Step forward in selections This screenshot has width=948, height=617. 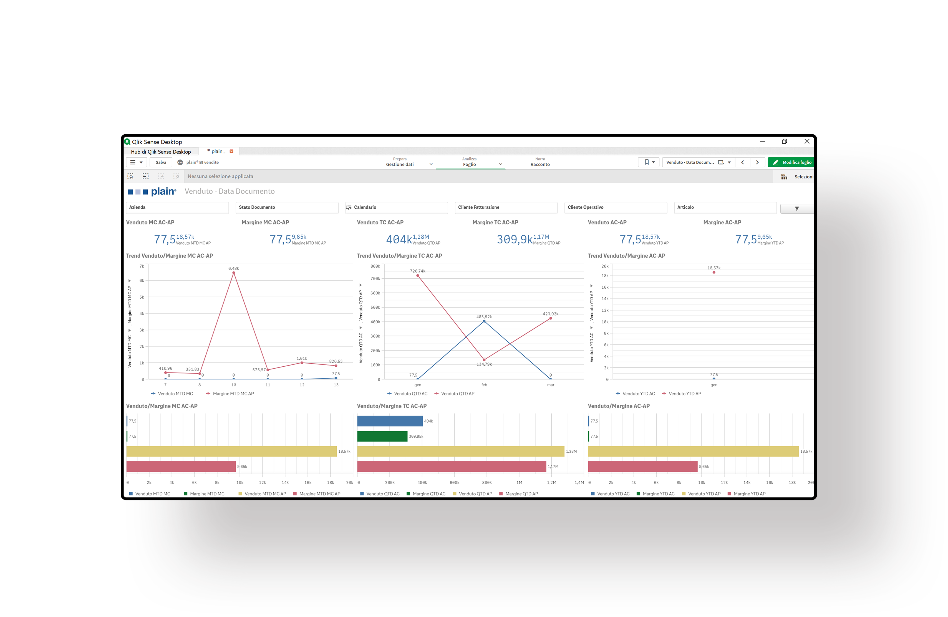coord(161,177)
